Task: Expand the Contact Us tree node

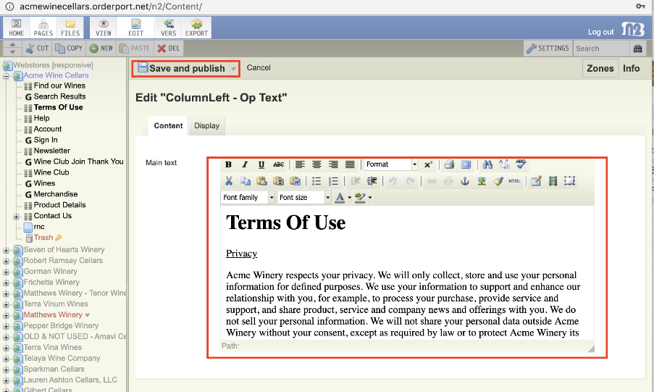Action: (16, 216)
